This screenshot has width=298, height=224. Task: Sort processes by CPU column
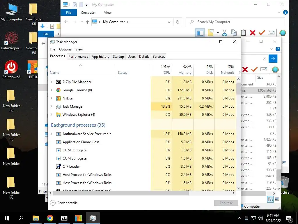point(162,69)
